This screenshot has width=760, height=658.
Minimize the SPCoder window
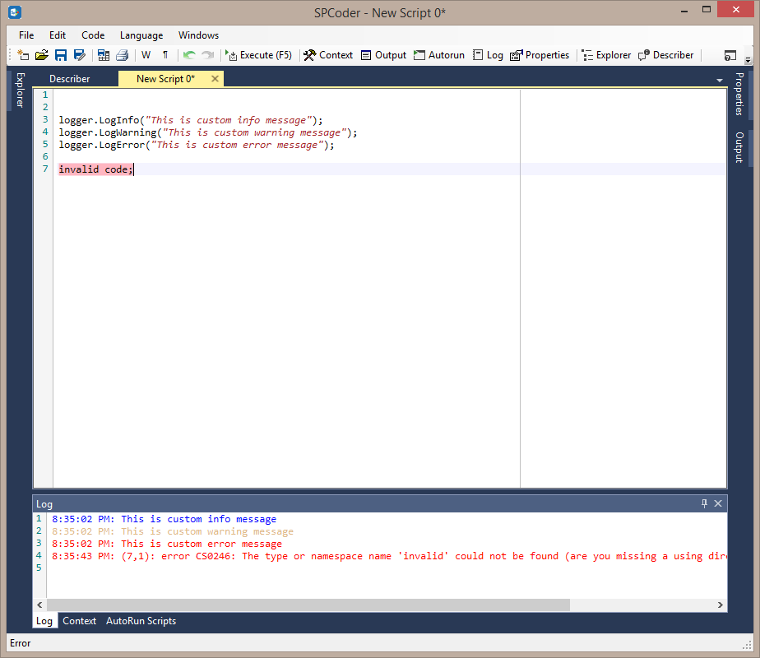[684, 10]
